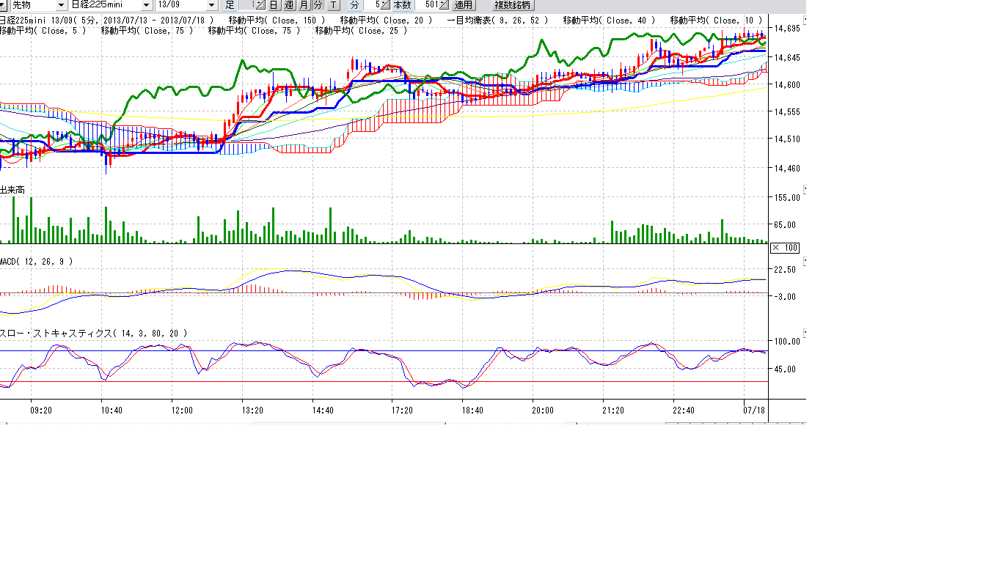Select the 分 minute-bar timeframe button
Screen dimensions: 1002x563
point(318,5)
